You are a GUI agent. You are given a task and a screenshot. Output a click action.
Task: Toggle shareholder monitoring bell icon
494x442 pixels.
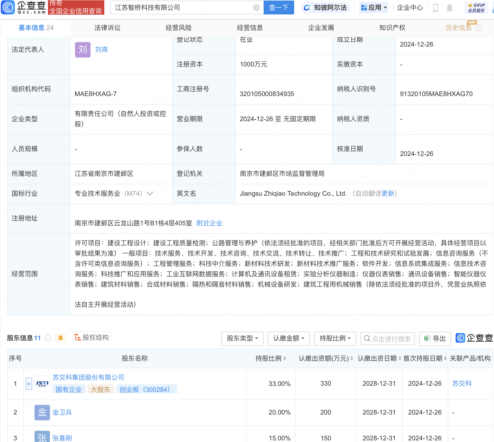[60, 338]
